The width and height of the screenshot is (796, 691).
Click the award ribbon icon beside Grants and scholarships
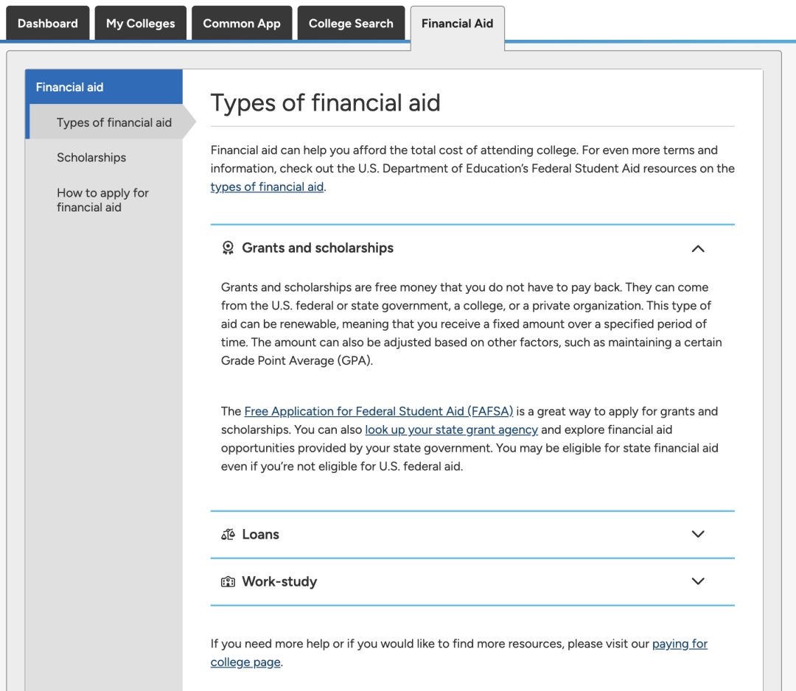[x=228, y=248]
